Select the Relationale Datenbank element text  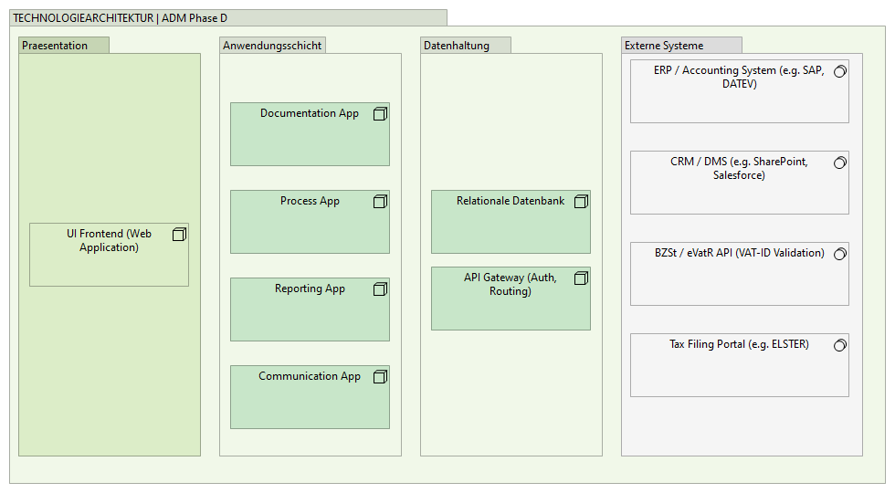tap(511, 201)
